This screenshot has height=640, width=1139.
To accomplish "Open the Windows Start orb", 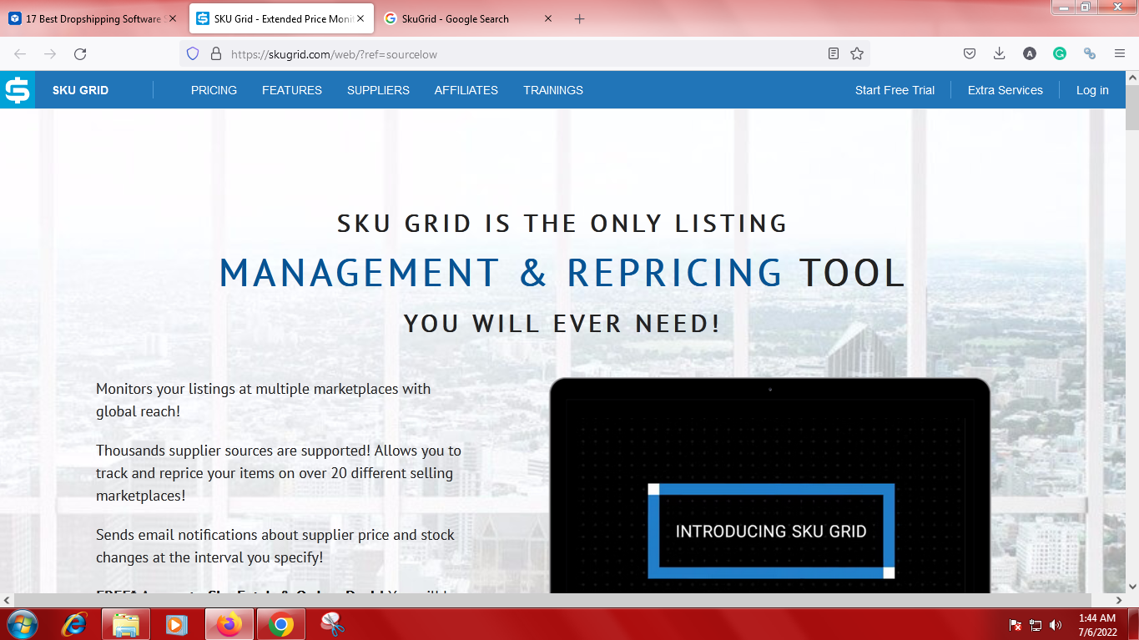I will point(22,624).
